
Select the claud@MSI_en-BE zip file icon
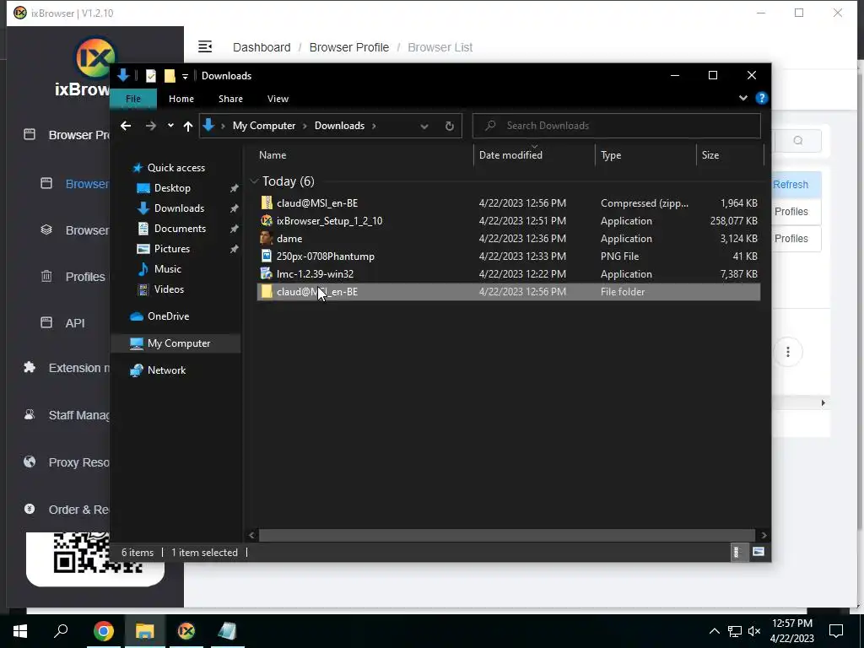(x=267, y=203)
